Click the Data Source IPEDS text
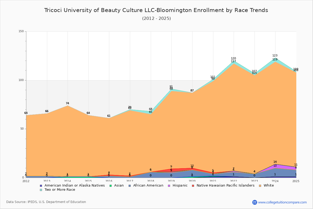Viewport: 313px width, 209px height. click(x=46, y=202)
